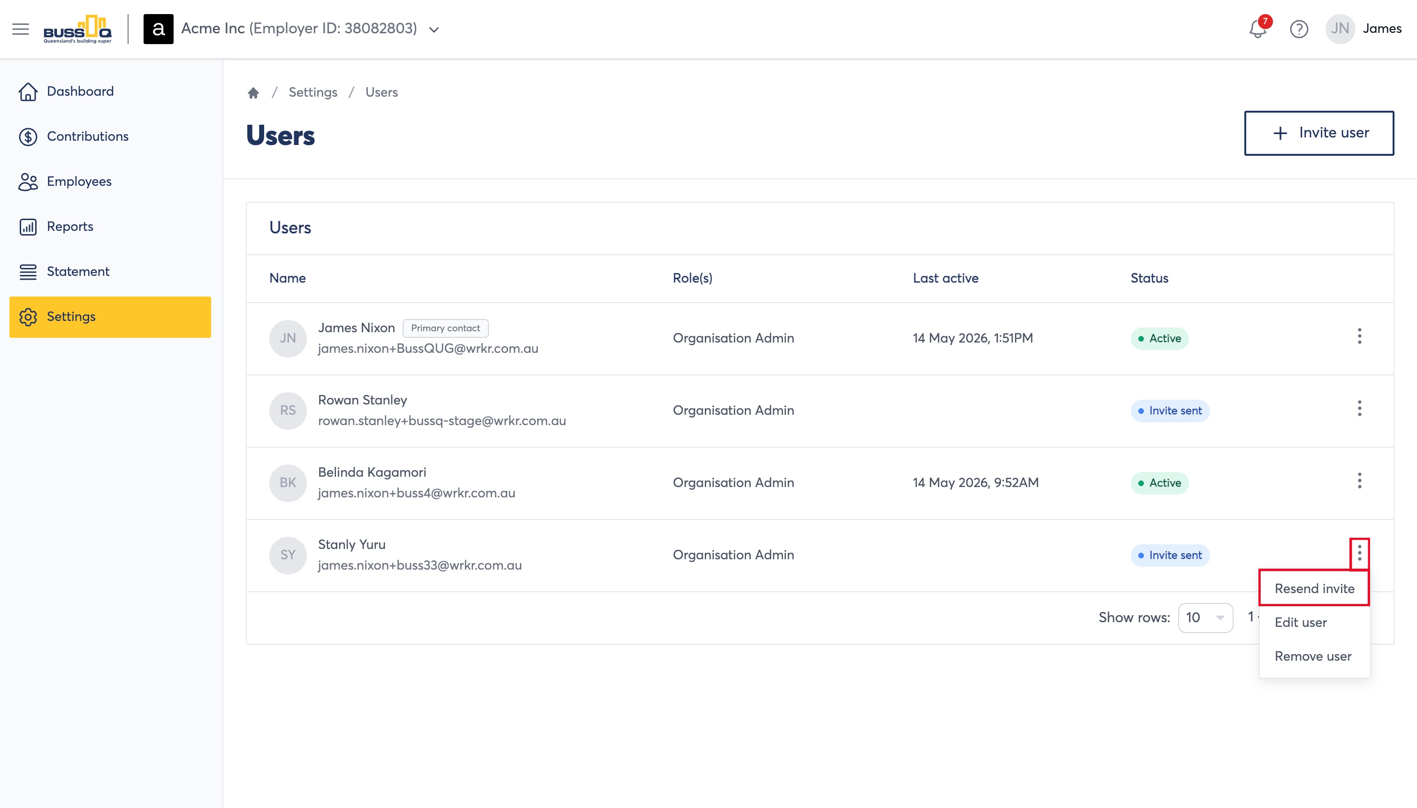Image resolution: width=1417 pixels, height=808 pixels.
Task: Click the BUSSQ logo
Action: (78, 29)
